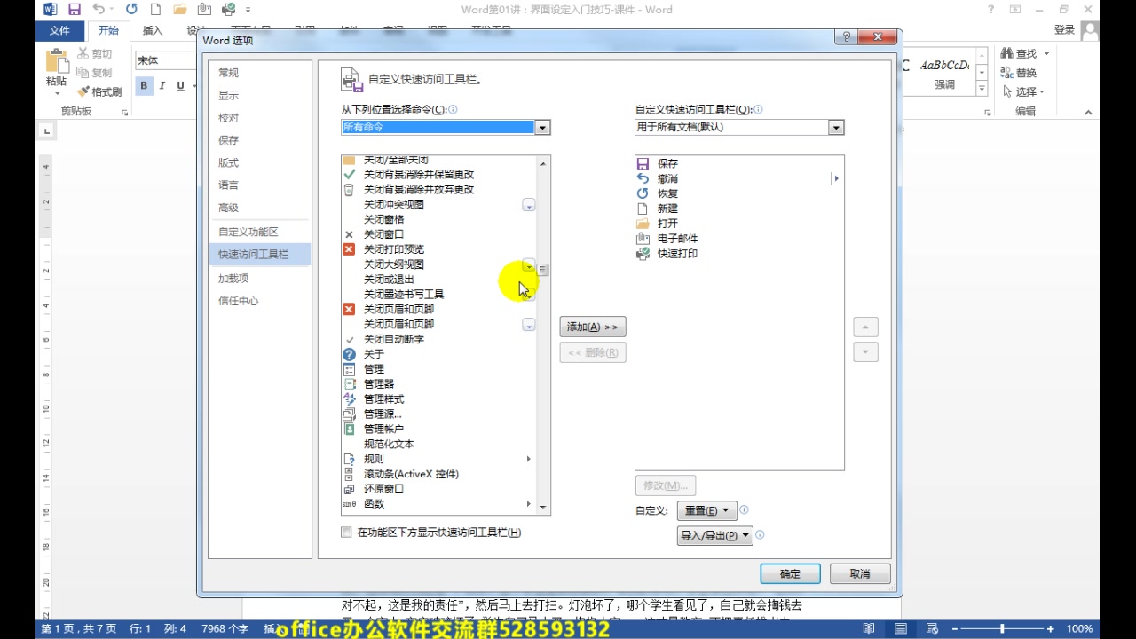Click the Move Up arrow button

pos(865,327)
